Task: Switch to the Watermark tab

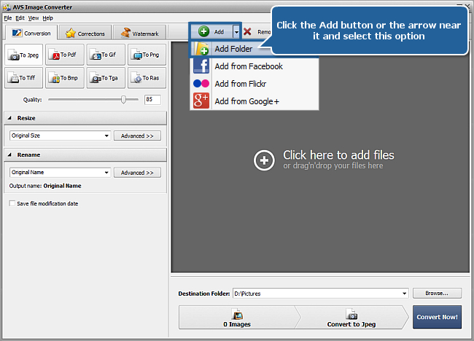Action: pyautogui.click(x=140, y=34)
